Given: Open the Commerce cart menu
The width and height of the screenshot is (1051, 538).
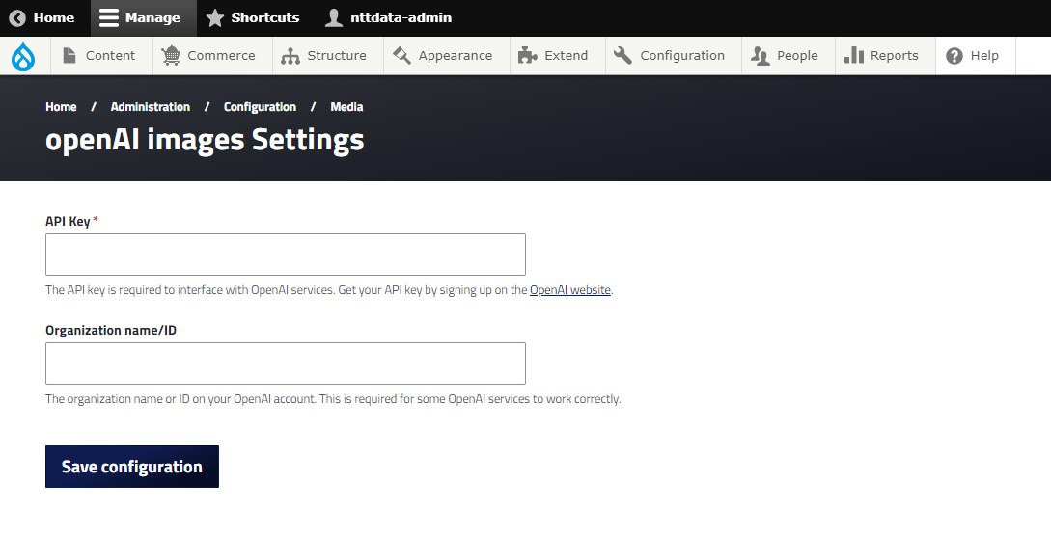Looking at the screenshot, I should 208,56.
